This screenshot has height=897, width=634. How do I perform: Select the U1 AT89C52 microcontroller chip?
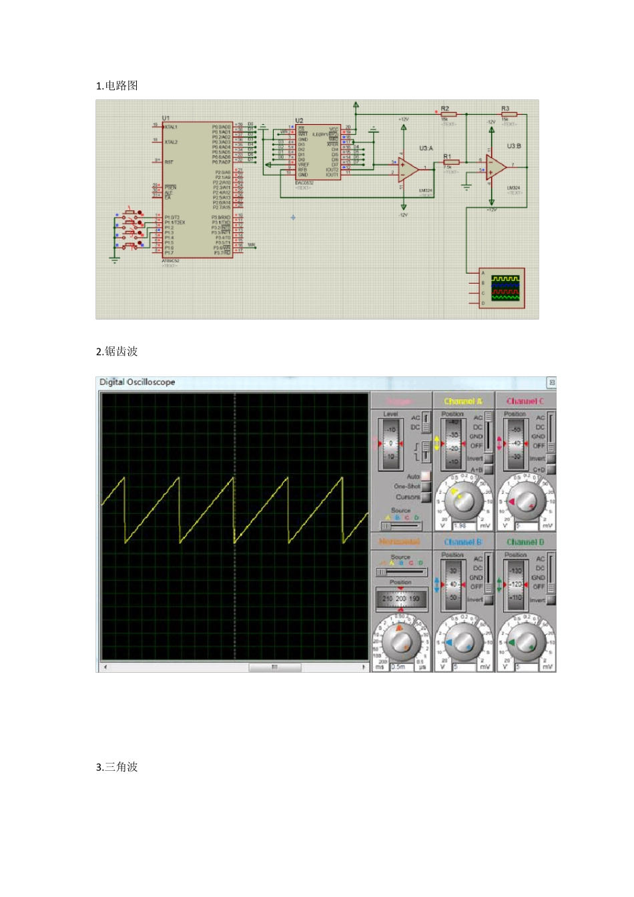tap(198, 190)
